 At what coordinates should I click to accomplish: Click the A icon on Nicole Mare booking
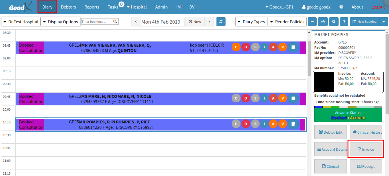[x=273, y=98]
